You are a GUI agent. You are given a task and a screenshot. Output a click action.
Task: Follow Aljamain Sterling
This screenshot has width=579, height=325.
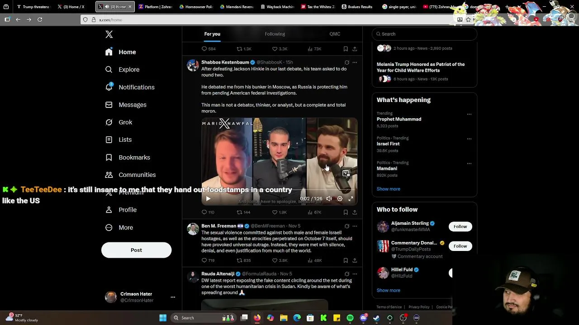[x=460, y=227]
